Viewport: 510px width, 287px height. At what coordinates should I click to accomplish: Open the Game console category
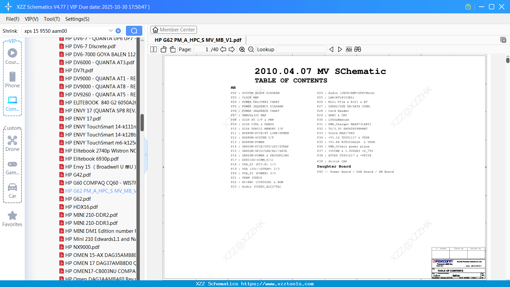(x=12, y=167)
